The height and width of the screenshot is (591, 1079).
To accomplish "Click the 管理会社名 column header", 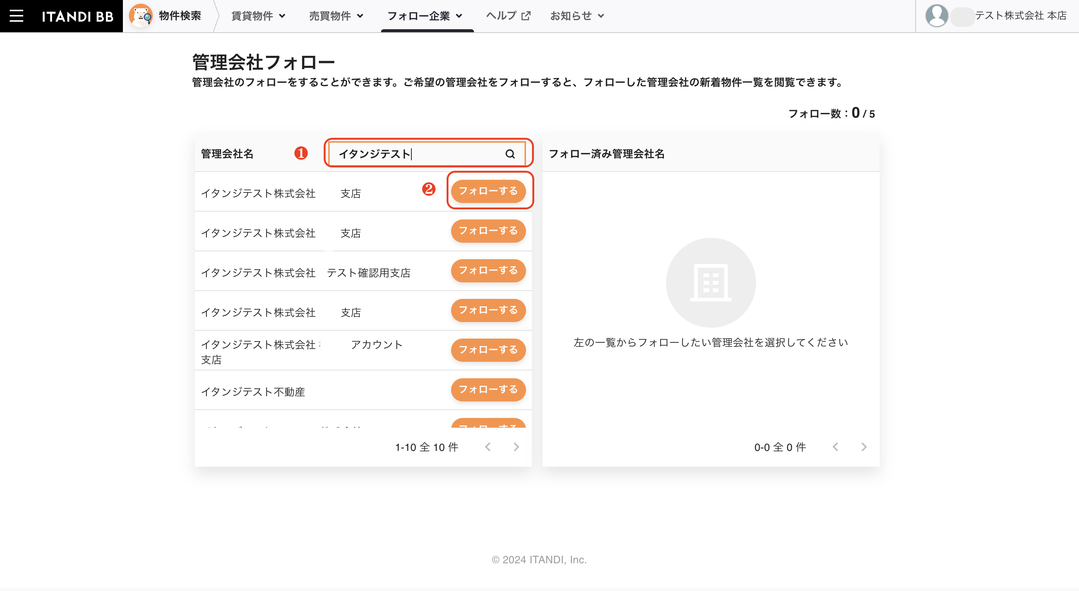I will [x=227, y=154].
